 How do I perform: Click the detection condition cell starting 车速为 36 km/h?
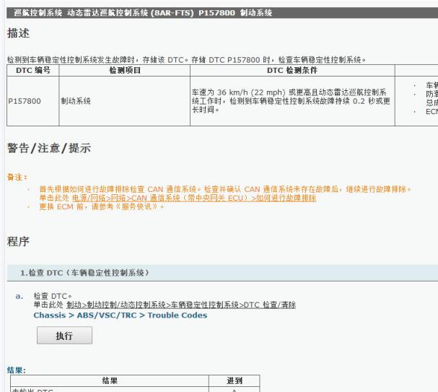point(292,101)
